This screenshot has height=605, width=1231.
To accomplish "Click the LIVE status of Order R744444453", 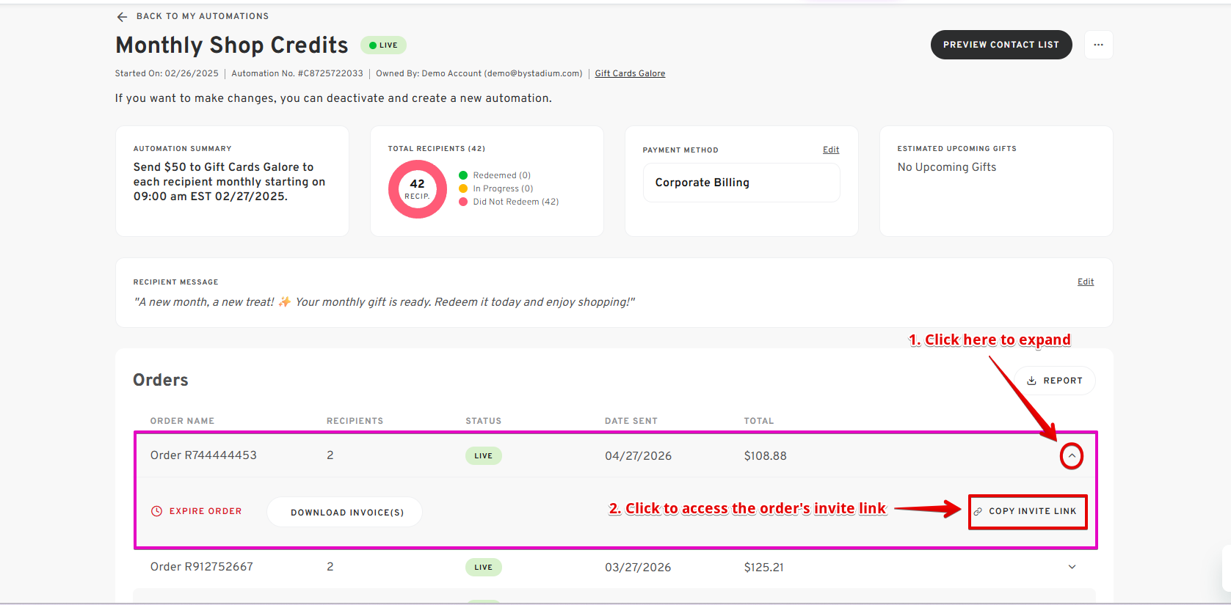I will (484, 456).
